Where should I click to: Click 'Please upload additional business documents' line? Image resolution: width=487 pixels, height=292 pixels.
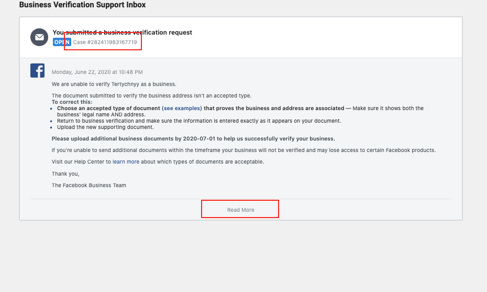(x=193, y=139)
